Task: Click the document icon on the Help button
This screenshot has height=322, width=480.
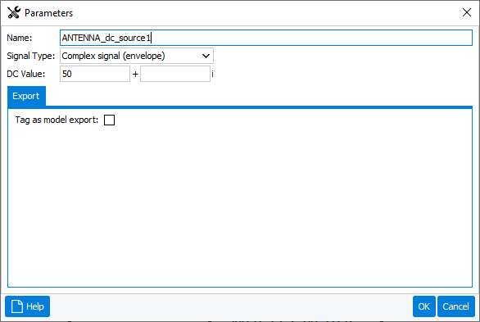Action: click(x=17, y=306)
